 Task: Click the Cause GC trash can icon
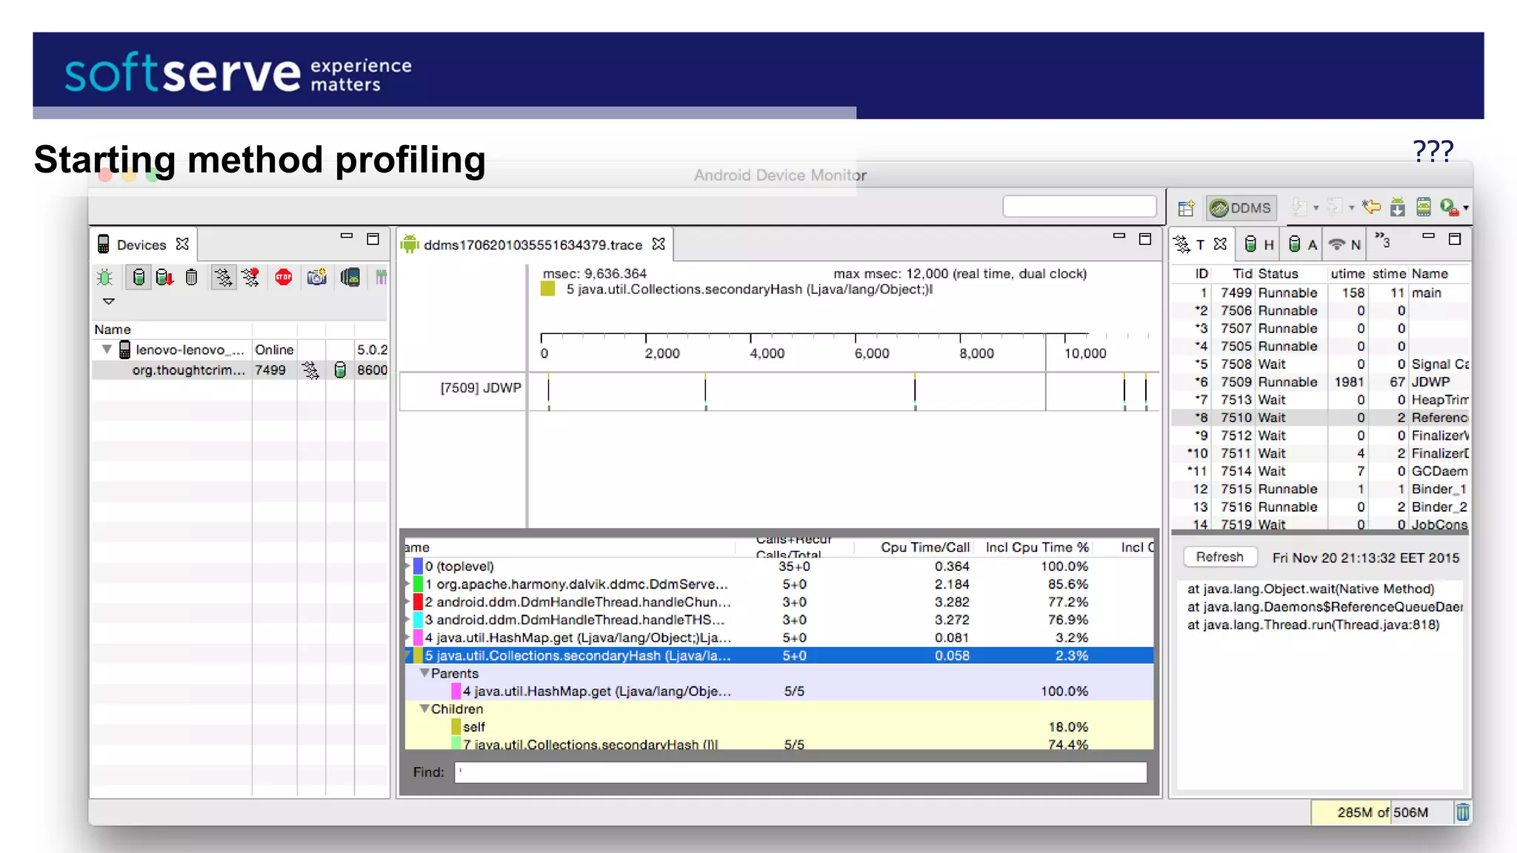tap(191, 278)
